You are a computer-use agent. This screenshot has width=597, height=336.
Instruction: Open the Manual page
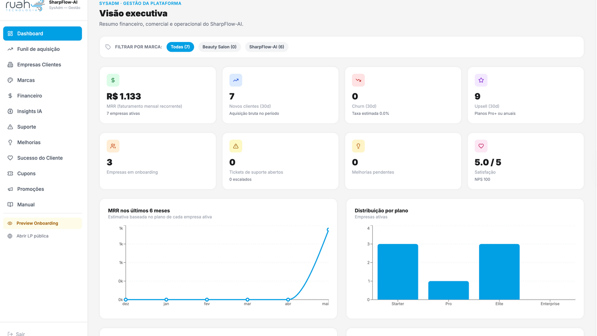pyautogui.click(x=42, y=204)
